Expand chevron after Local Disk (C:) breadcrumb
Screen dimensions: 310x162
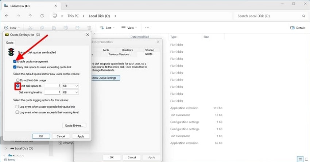115,16
